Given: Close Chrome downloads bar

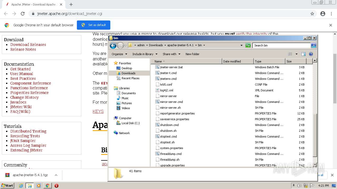Looking at the screenshot, I should [332, 175].
